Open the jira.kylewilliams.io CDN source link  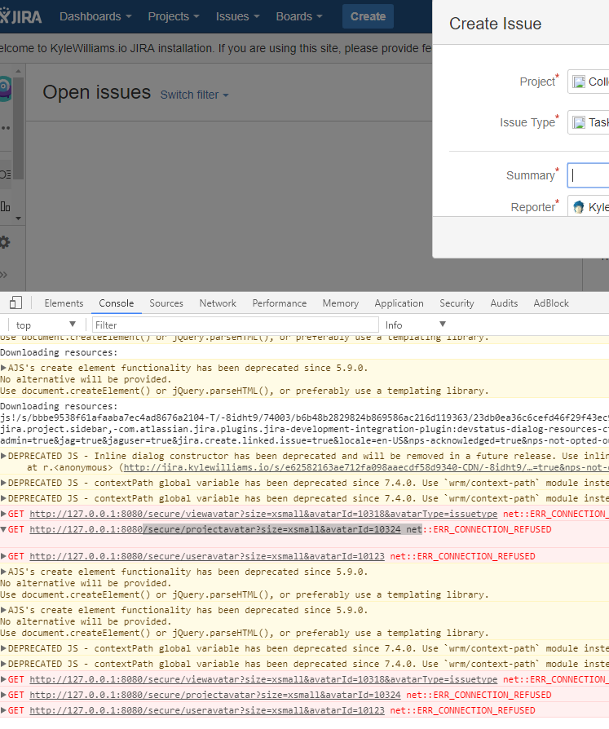click(x=366, y=468)
